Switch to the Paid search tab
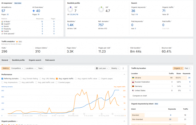 point(50,60)
